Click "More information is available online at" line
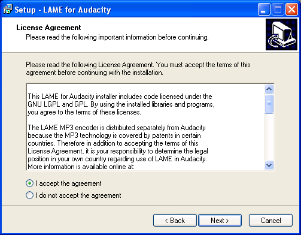The image size is (301, 235). click(81, 167)
